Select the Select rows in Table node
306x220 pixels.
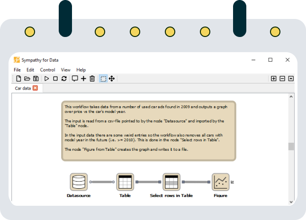[x=171, y=182]
